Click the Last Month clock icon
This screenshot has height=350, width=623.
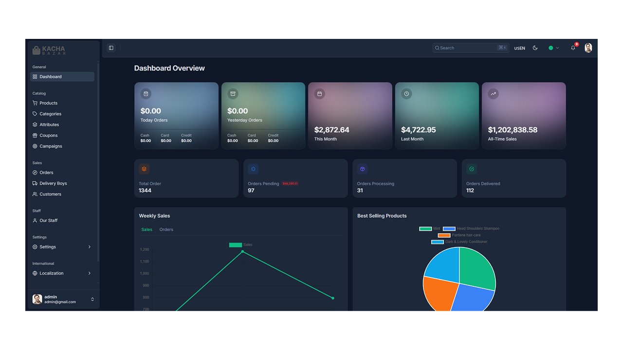[x=406, y=94]
